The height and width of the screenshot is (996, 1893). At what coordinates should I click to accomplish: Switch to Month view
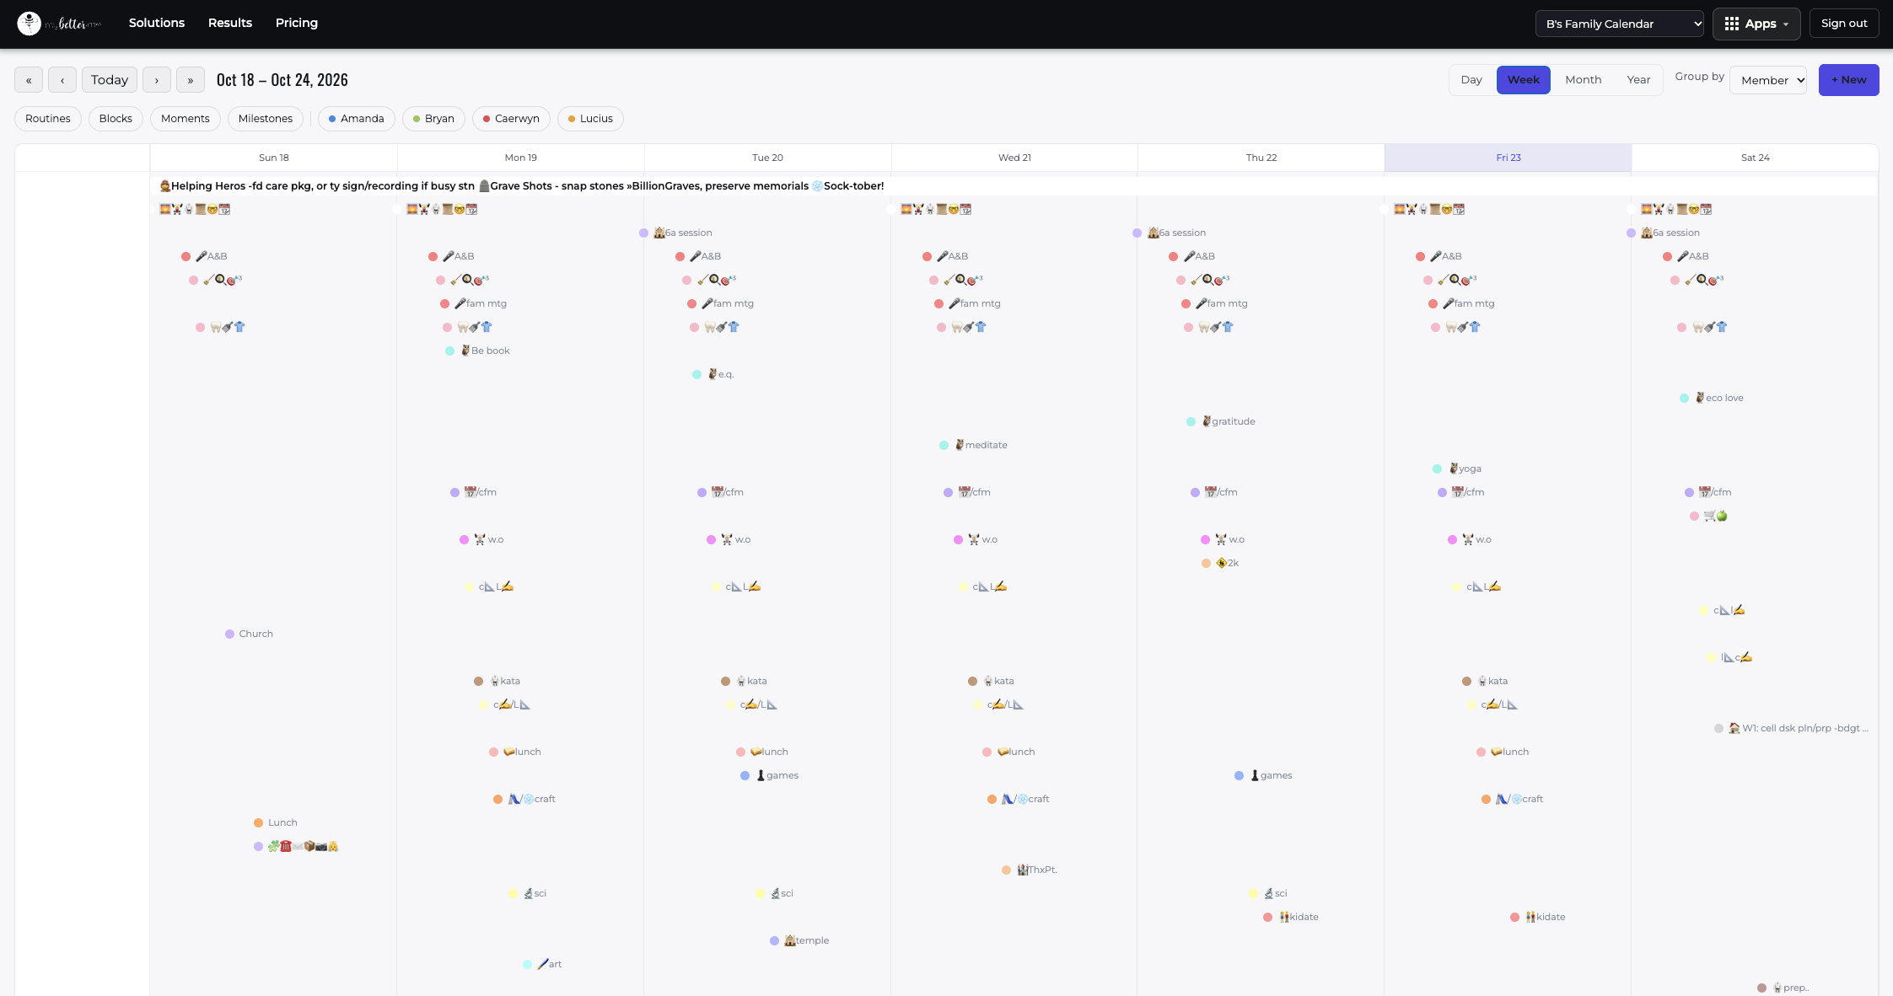point(1584,80)
